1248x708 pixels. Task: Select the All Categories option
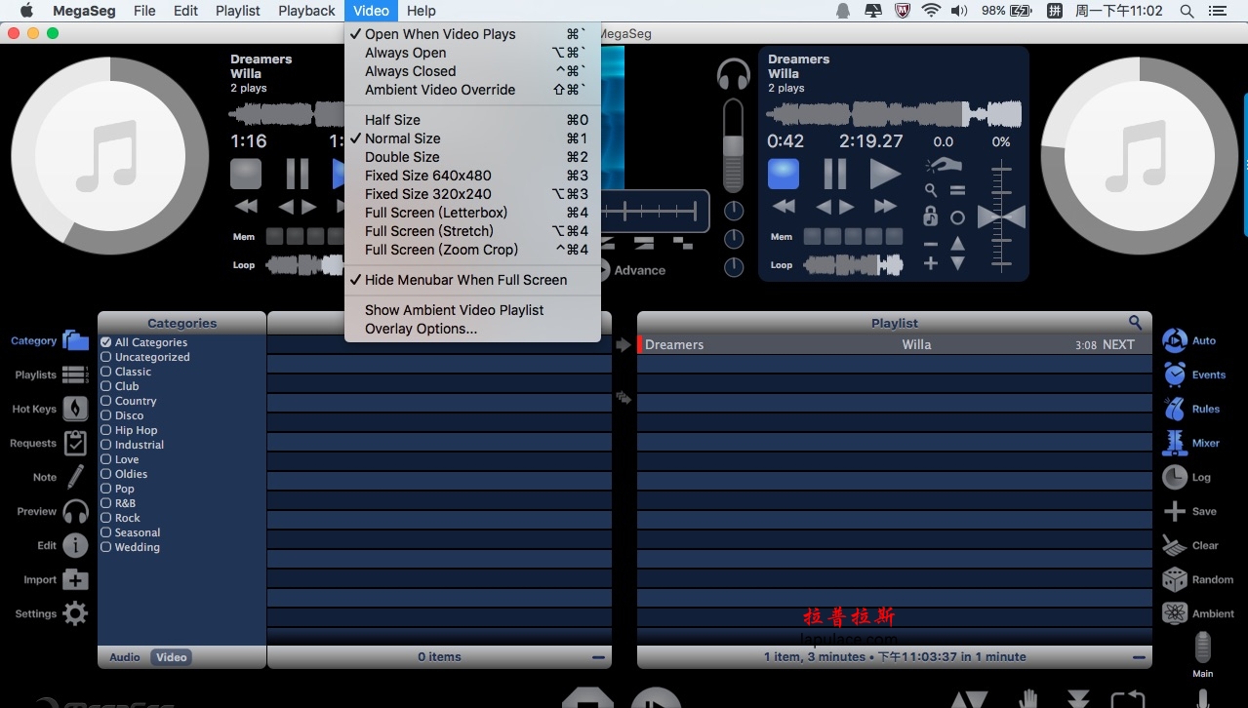click(144, 342)
